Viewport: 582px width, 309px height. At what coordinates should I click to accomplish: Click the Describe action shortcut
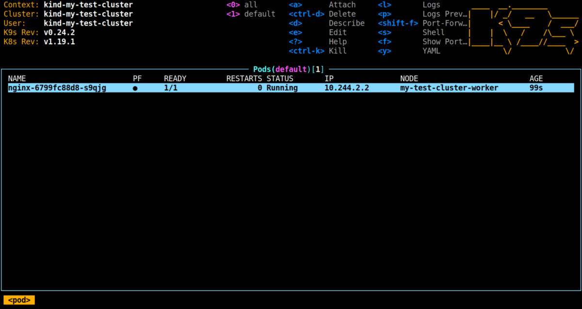tap(347, 23)
